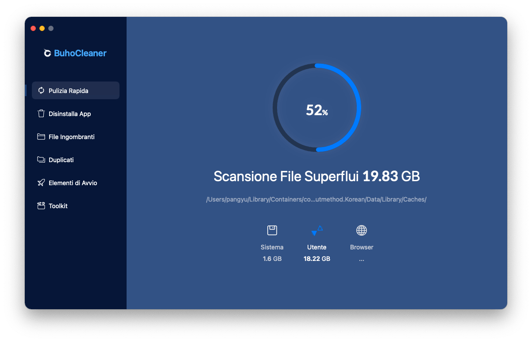The height and width of the screenshot is (342, 532).
Task: Click the Elementi di Avvio rocket icon
Action: tap(41, 183)
